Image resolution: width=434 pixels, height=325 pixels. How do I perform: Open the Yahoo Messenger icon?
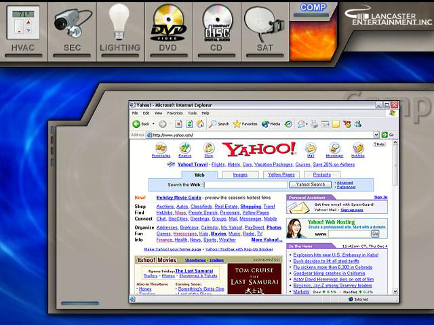(334, 150)
